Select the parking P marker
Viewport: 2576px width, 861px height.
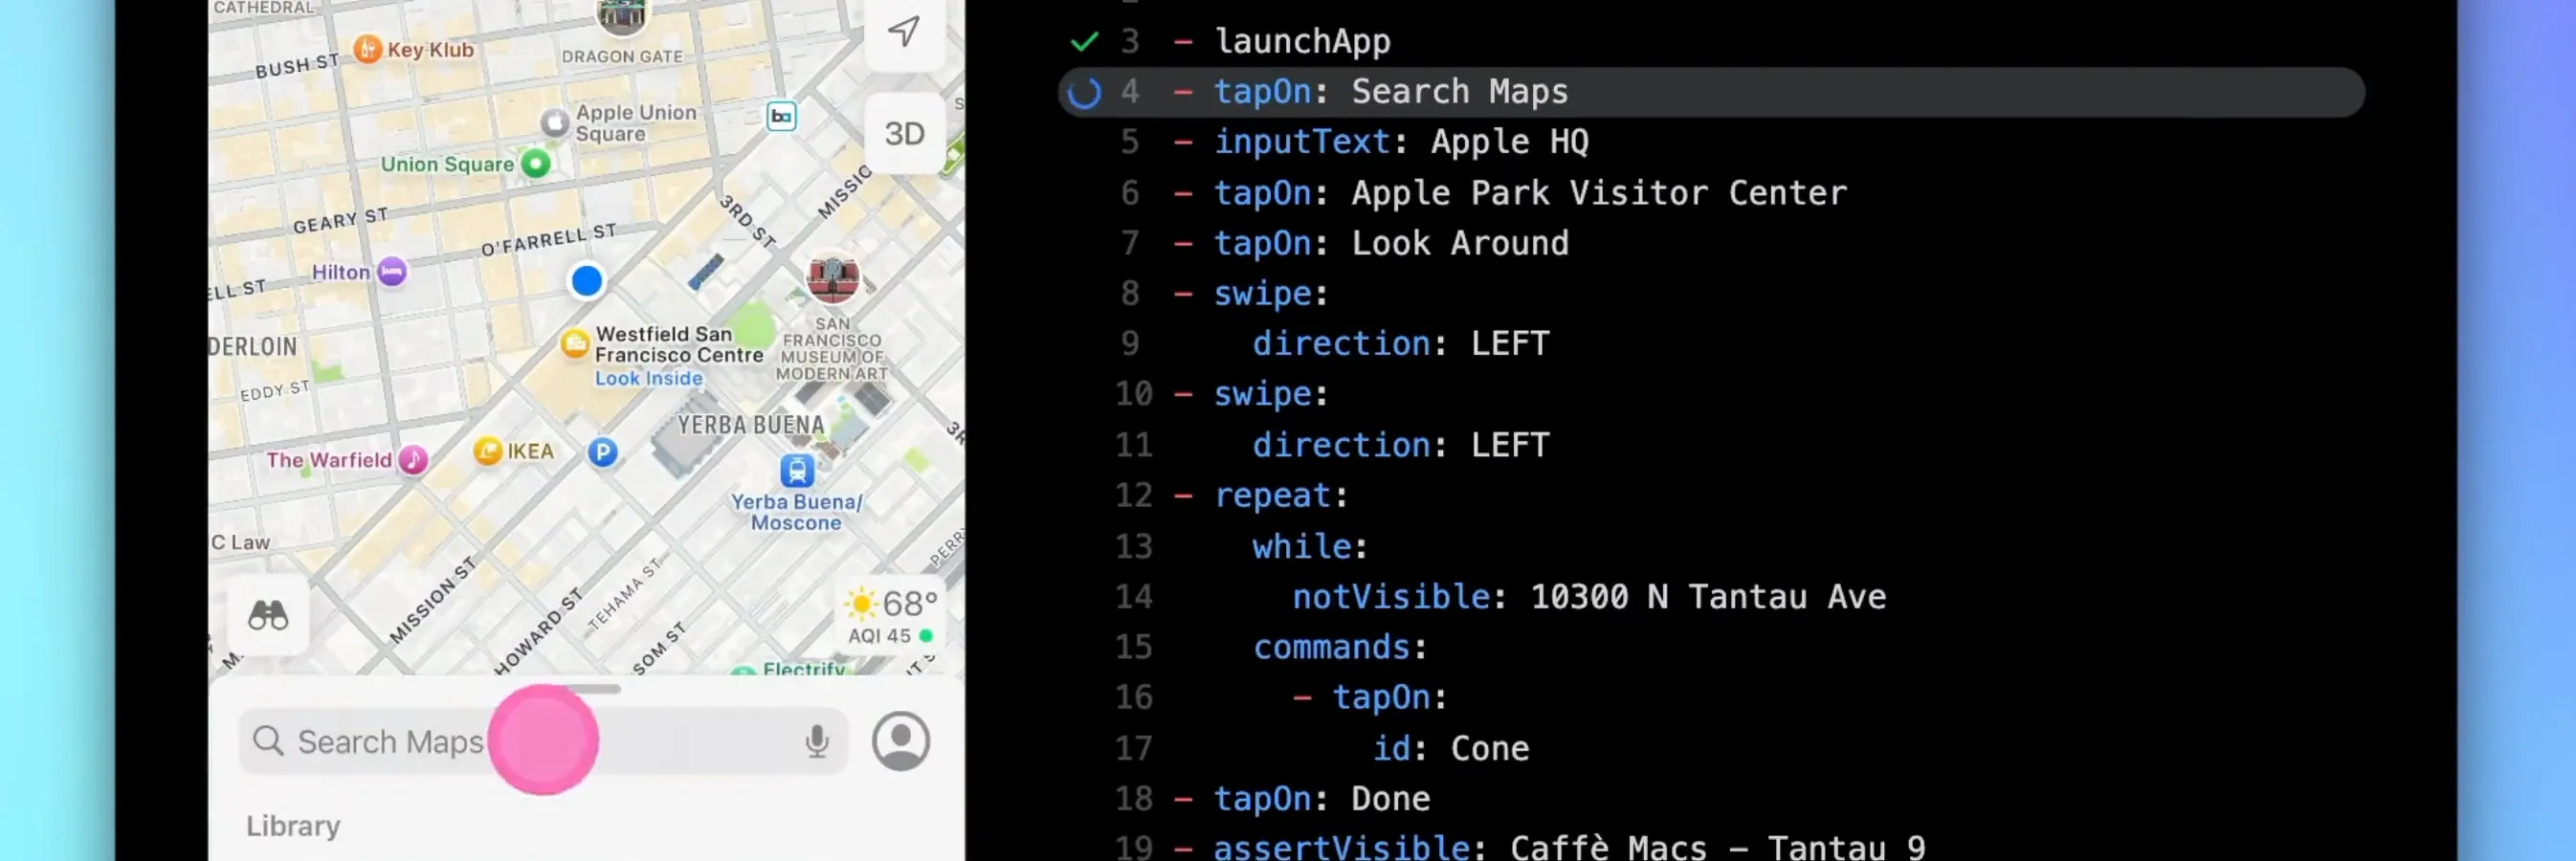point(602,452)
